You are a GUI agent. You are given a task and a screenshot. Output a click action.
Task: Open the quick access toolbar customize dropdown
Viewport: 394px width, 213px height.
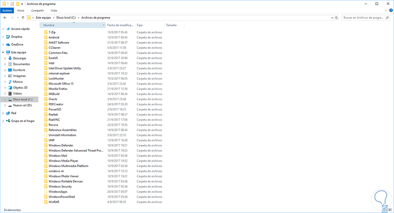coord(22,4)
